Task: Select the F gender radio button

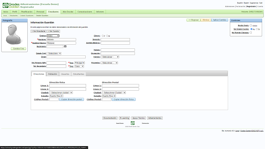Action: (103, 36)
